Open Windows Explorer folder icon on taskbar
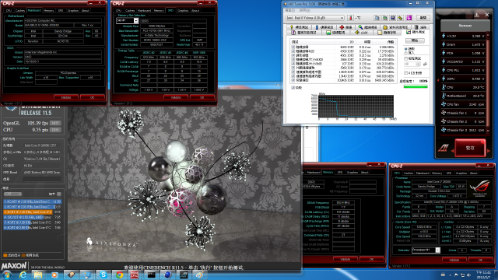 click(38, 275)
